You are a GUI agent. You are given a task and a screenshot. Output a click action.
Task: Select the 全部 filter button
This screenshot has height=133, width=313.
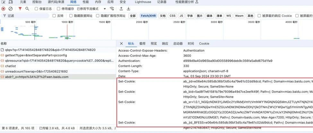[133, 16]
